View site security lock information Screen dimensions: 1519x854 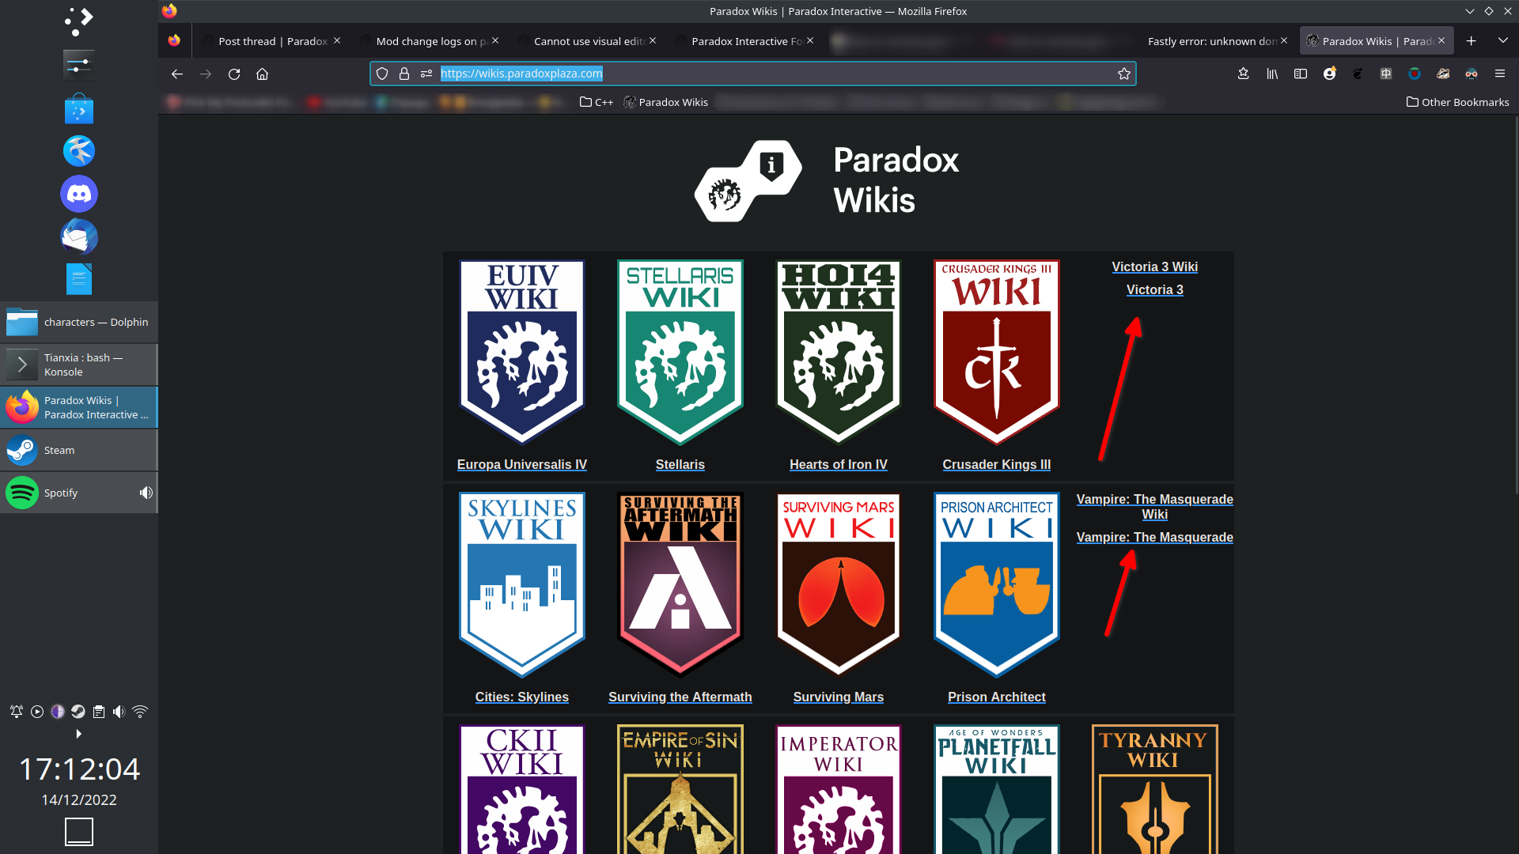pos(404,74)
